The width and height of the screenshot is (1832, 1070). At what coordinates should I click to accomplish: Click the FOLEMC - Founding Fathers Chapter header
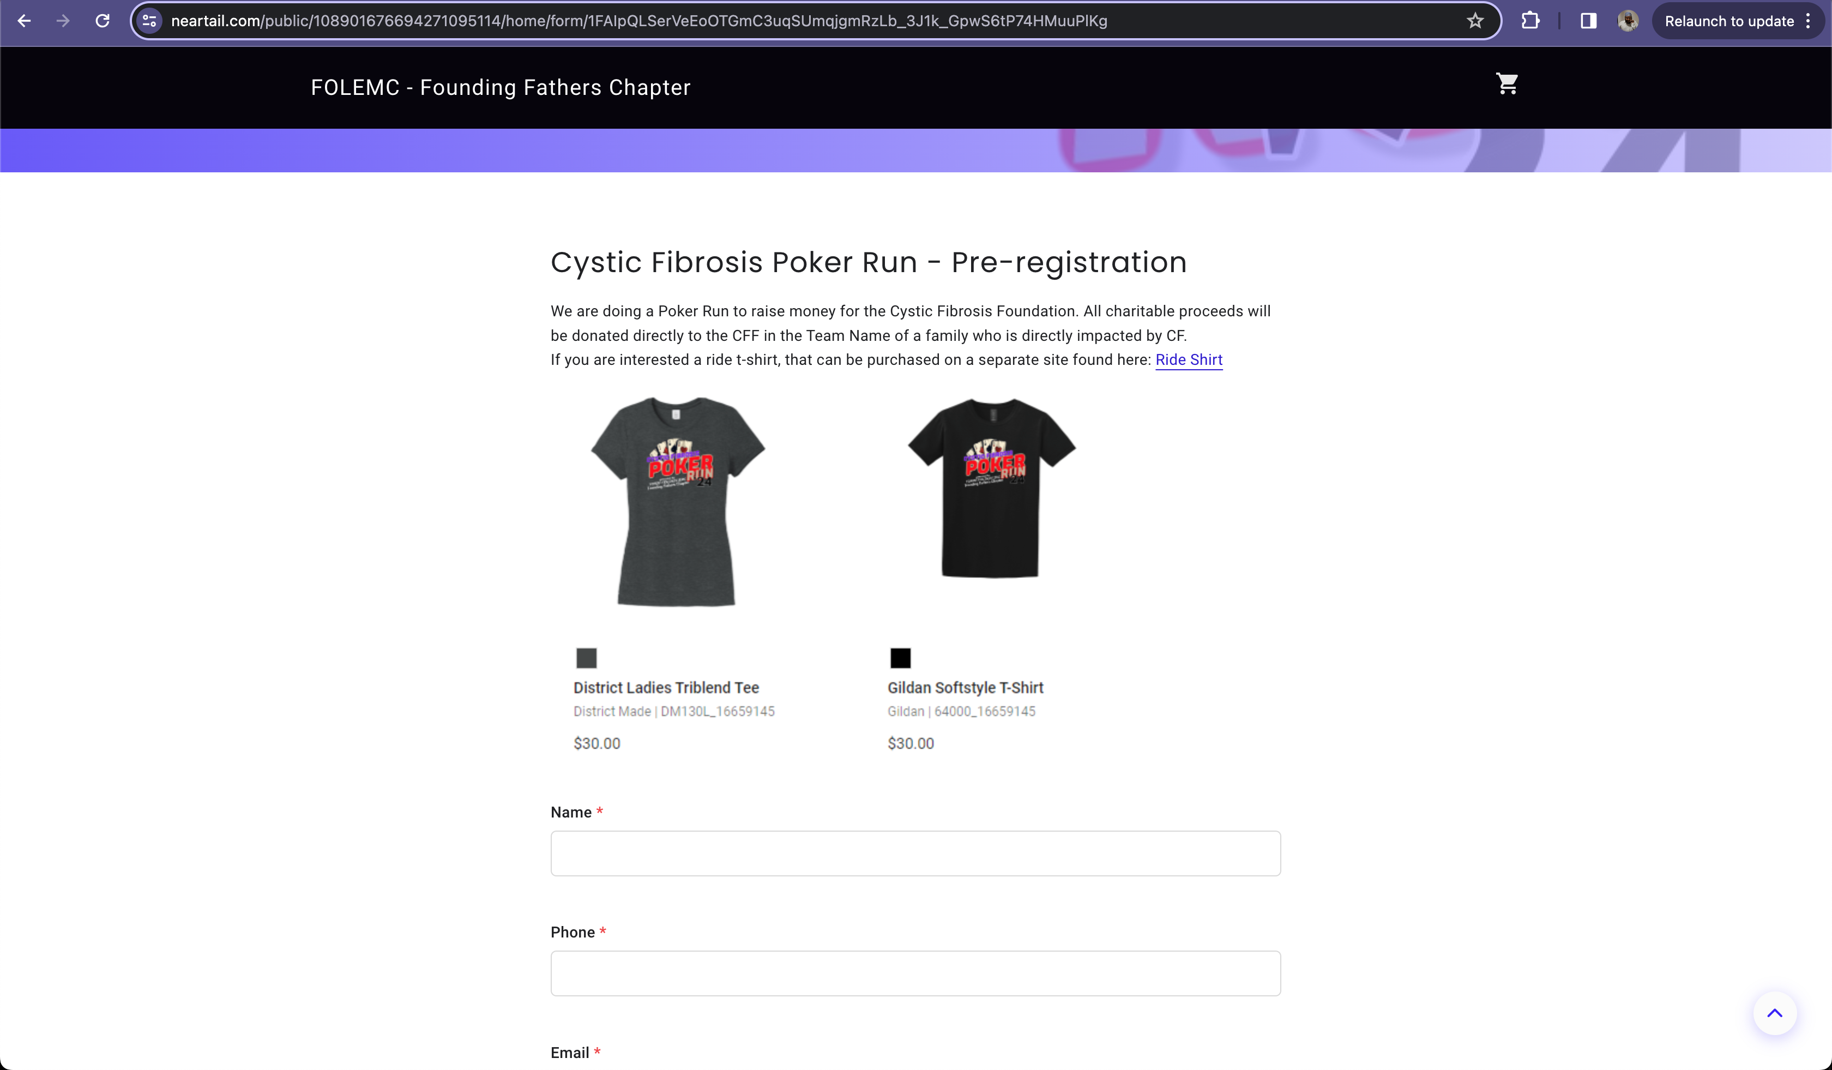click(500, 88)
